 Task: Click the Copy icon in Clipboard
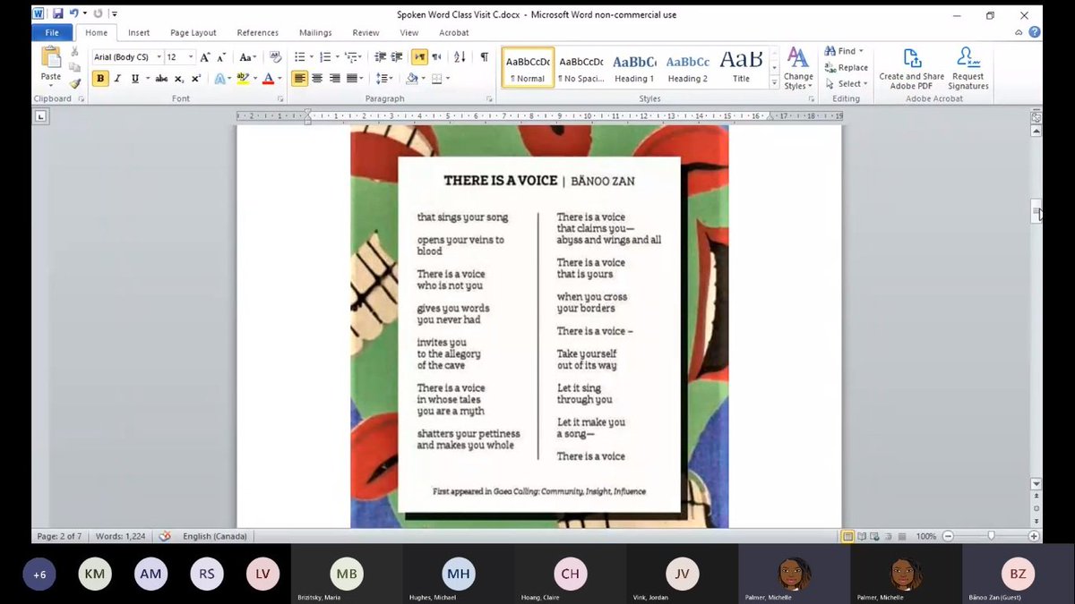[x=75, y=67]
